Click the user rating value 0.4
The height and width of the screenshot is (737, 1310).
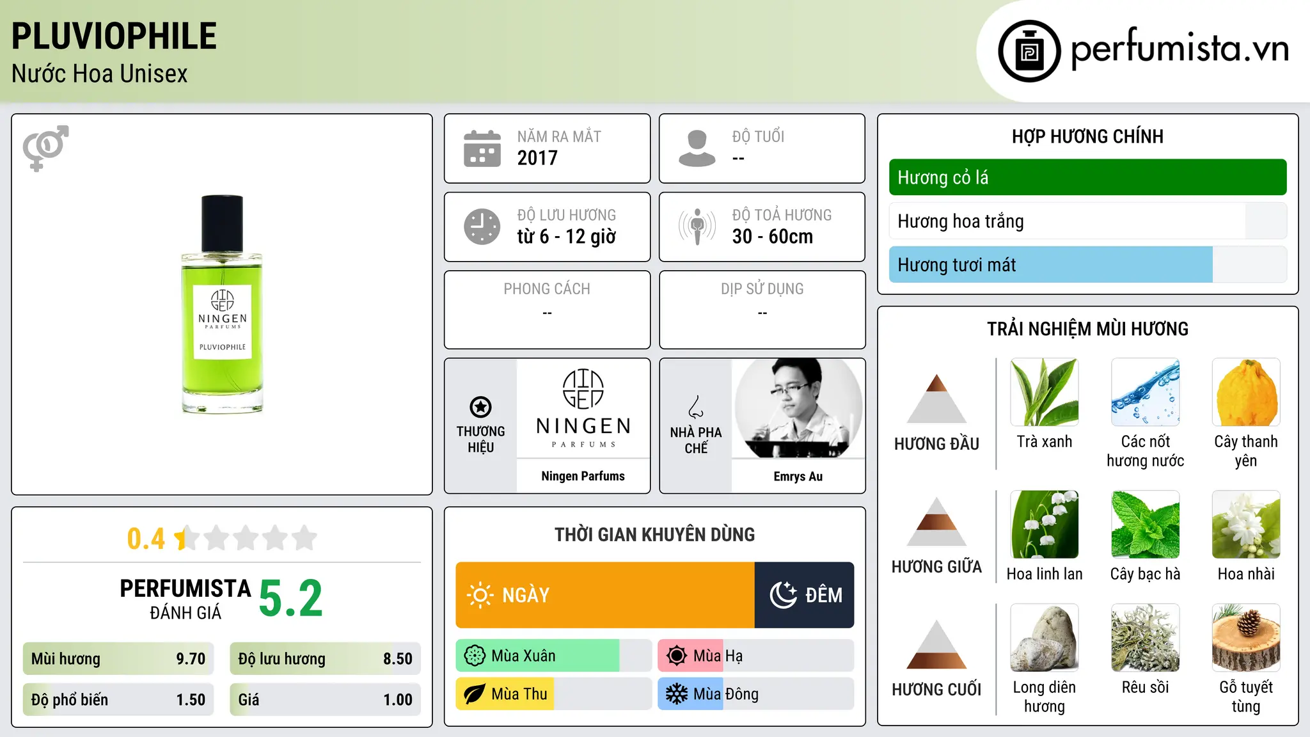click(146, 539)
